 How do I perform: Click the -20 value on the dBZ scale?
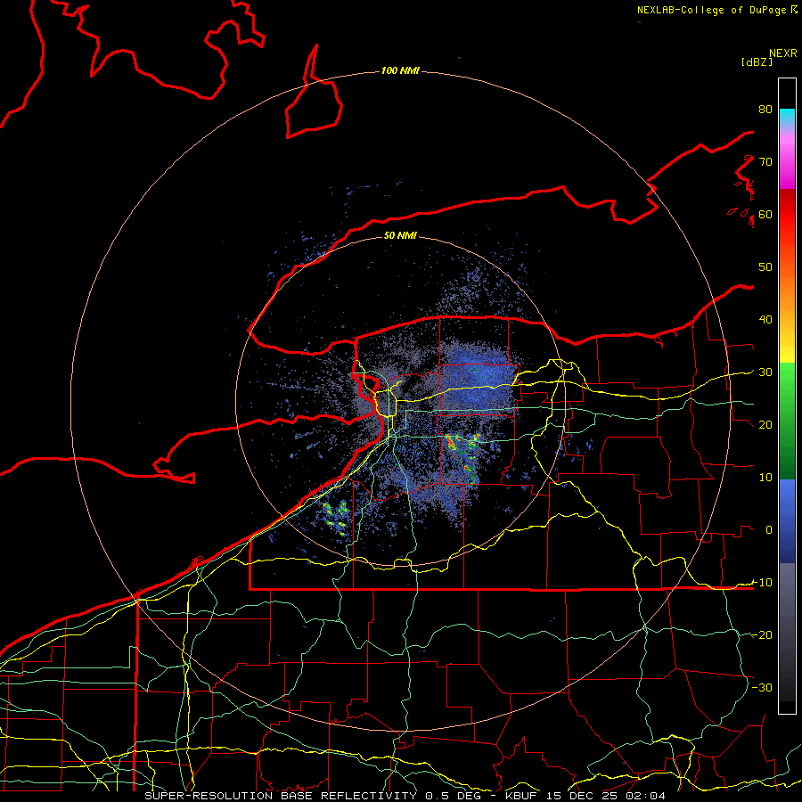[762, 634]
